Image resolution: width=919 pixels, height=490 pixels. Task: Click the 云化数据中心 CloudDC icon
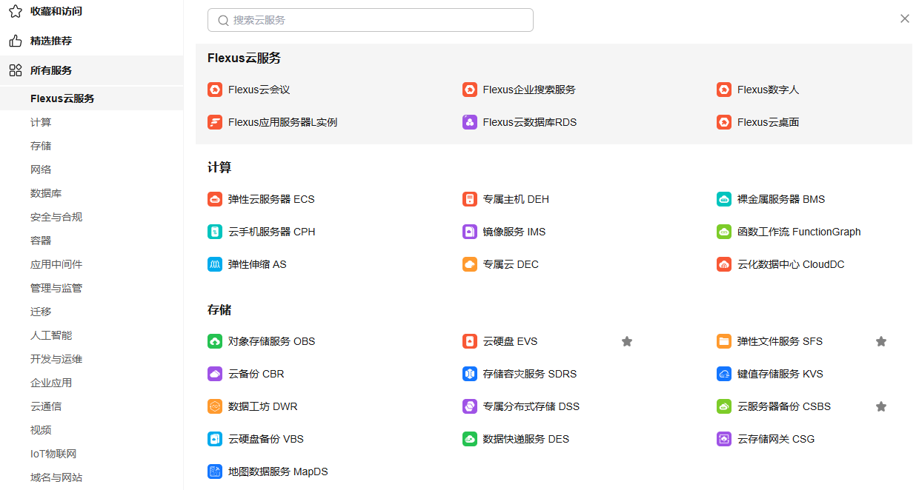[x=724, y=264]
